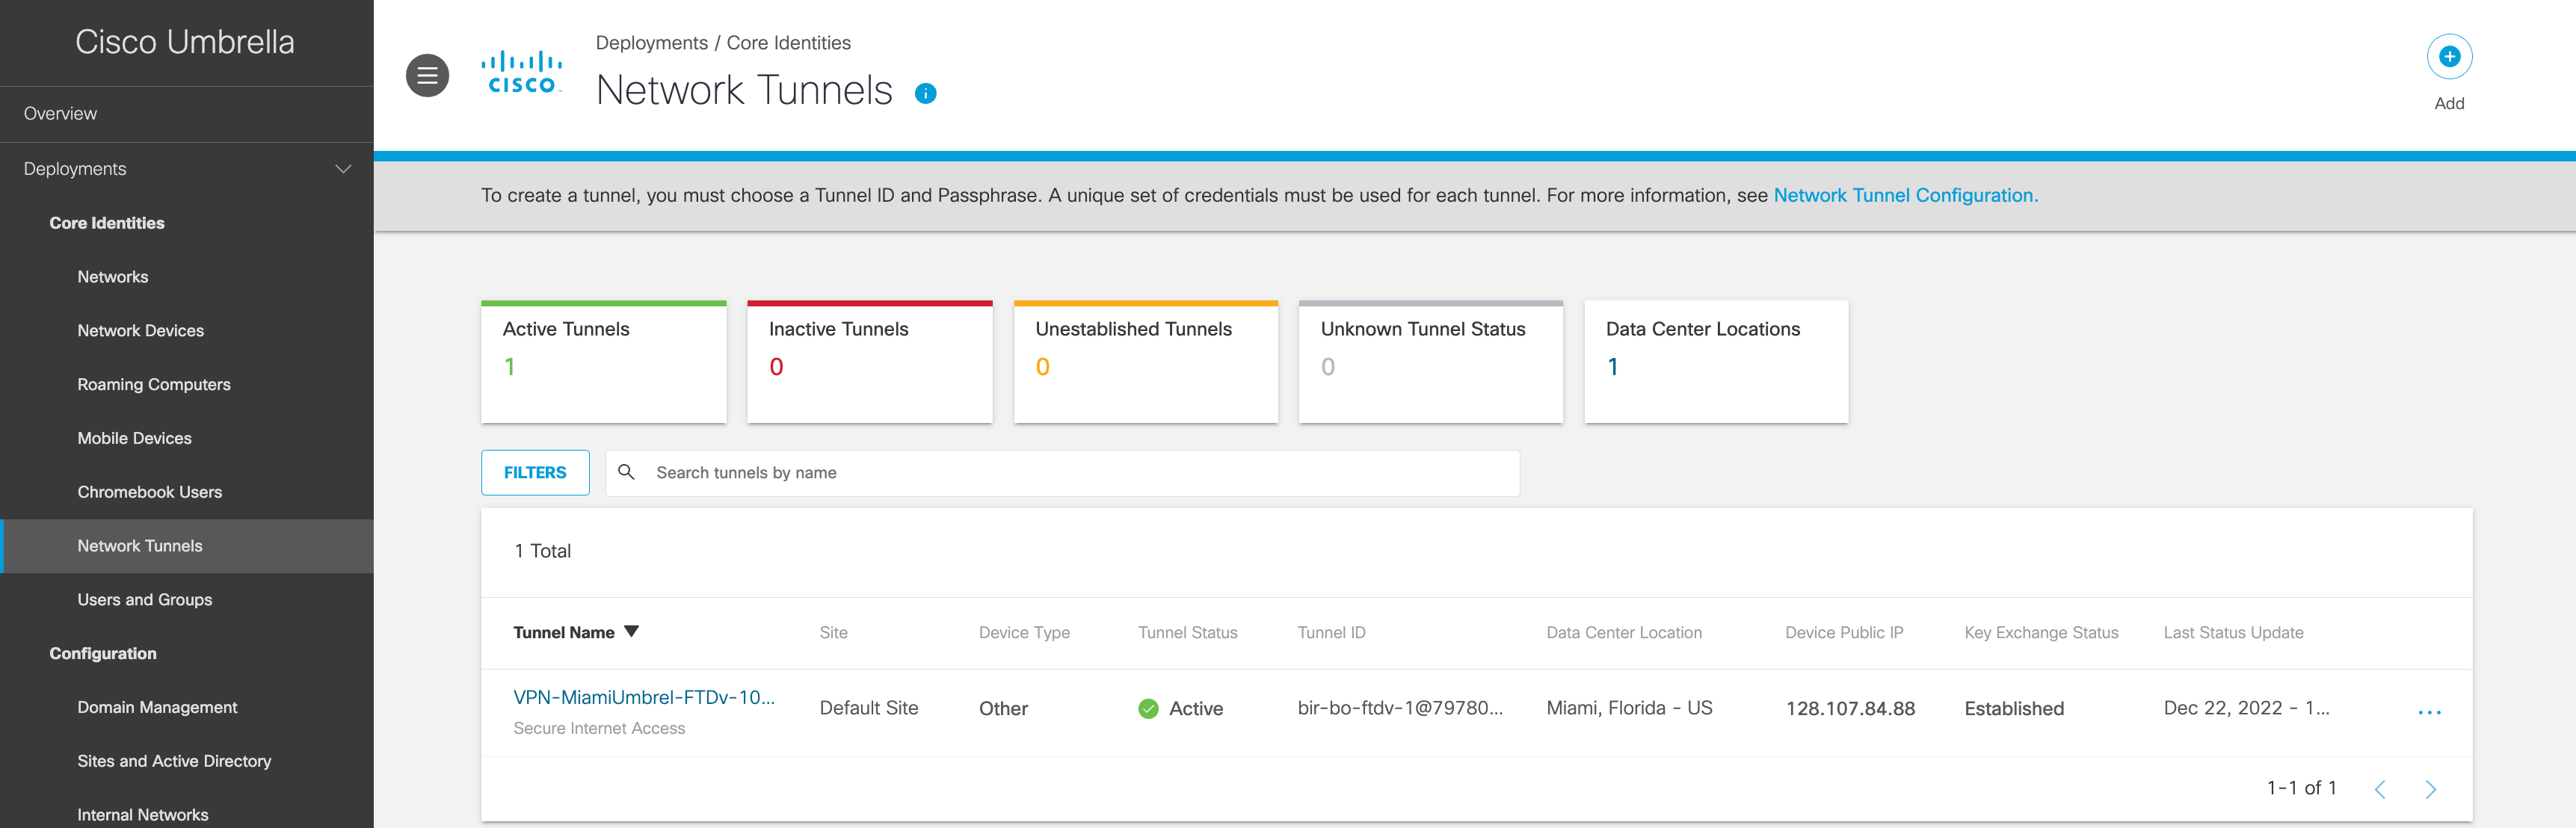
Task: Click the green Active status icon
Action: point(1148,709)
